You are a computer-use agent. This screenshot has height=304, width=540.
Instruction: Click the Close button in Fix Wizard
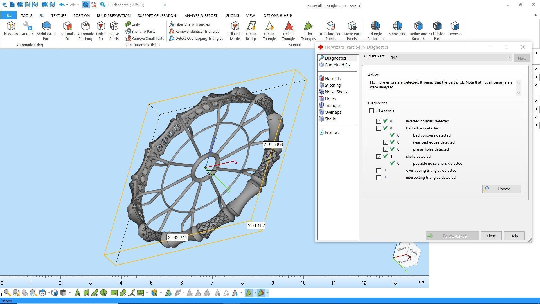(491, 236)
